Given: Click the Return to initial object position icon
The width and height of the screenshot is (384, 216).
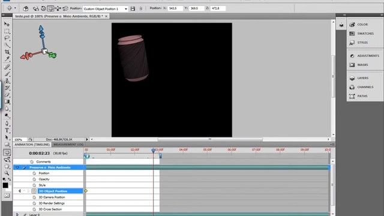Looking at the screenshot, I should click(x=25, y=8).
